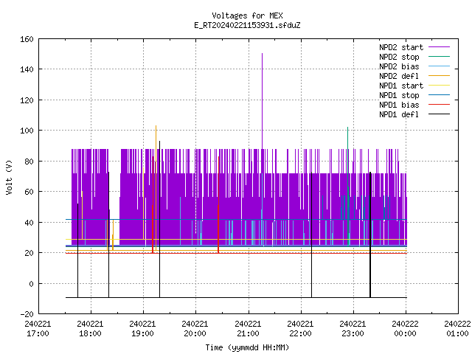The height and width of the screenshot is (354, 472).
Task: Click the X-axis tick label 240221 22:00
Action: 300,329
